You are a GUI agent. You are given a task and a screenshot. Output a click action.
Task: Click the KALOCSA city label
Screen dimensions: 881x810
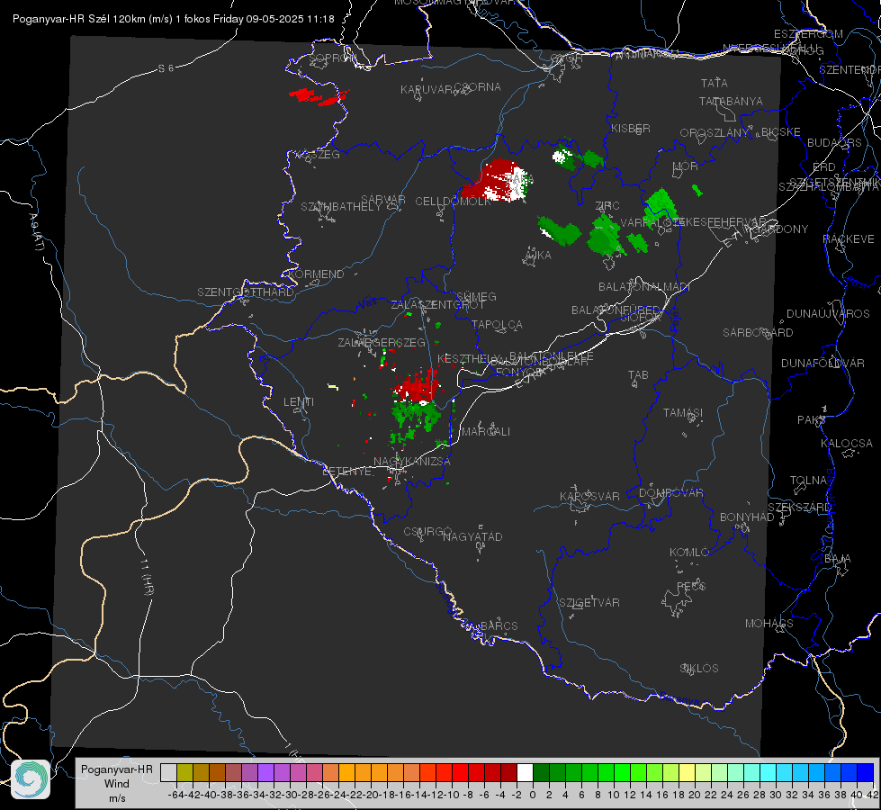tap(846, 444)
